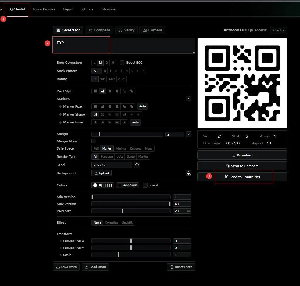
Task: Click the Reset State button
Action: (x=181, y=267)
